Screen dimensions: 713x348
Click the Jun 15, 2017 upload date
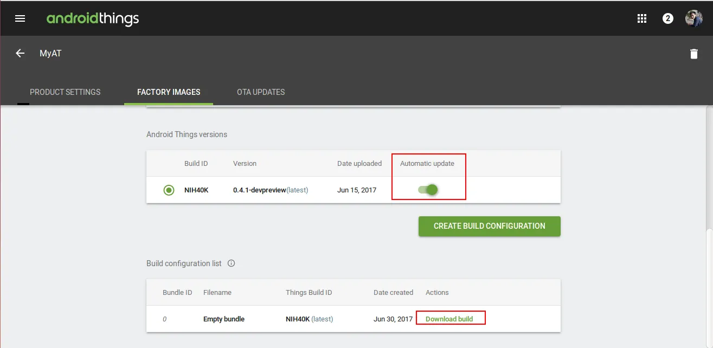pos(357,190)
